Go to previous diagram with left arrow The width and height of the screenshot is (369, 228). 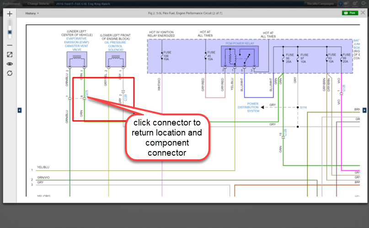coord(20,110)
